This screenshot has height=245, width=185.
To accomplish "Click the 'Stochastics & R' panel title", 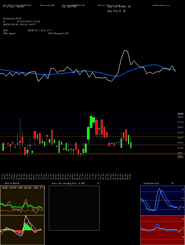I will tap(151, 183).
